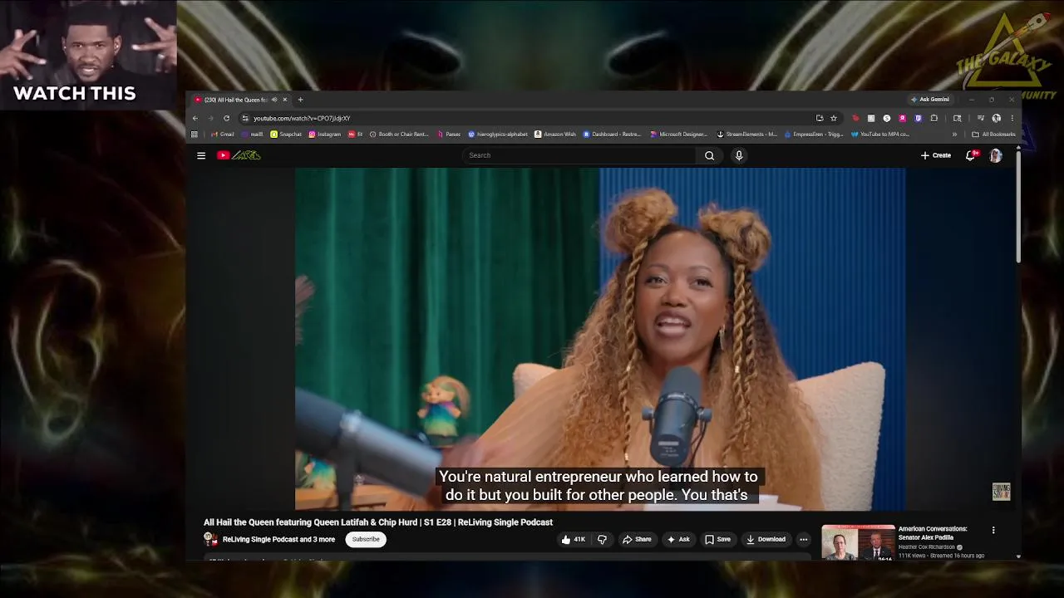Click the Create button
The height and width of the screenshot is (598, 1064).
coord(936,155)
